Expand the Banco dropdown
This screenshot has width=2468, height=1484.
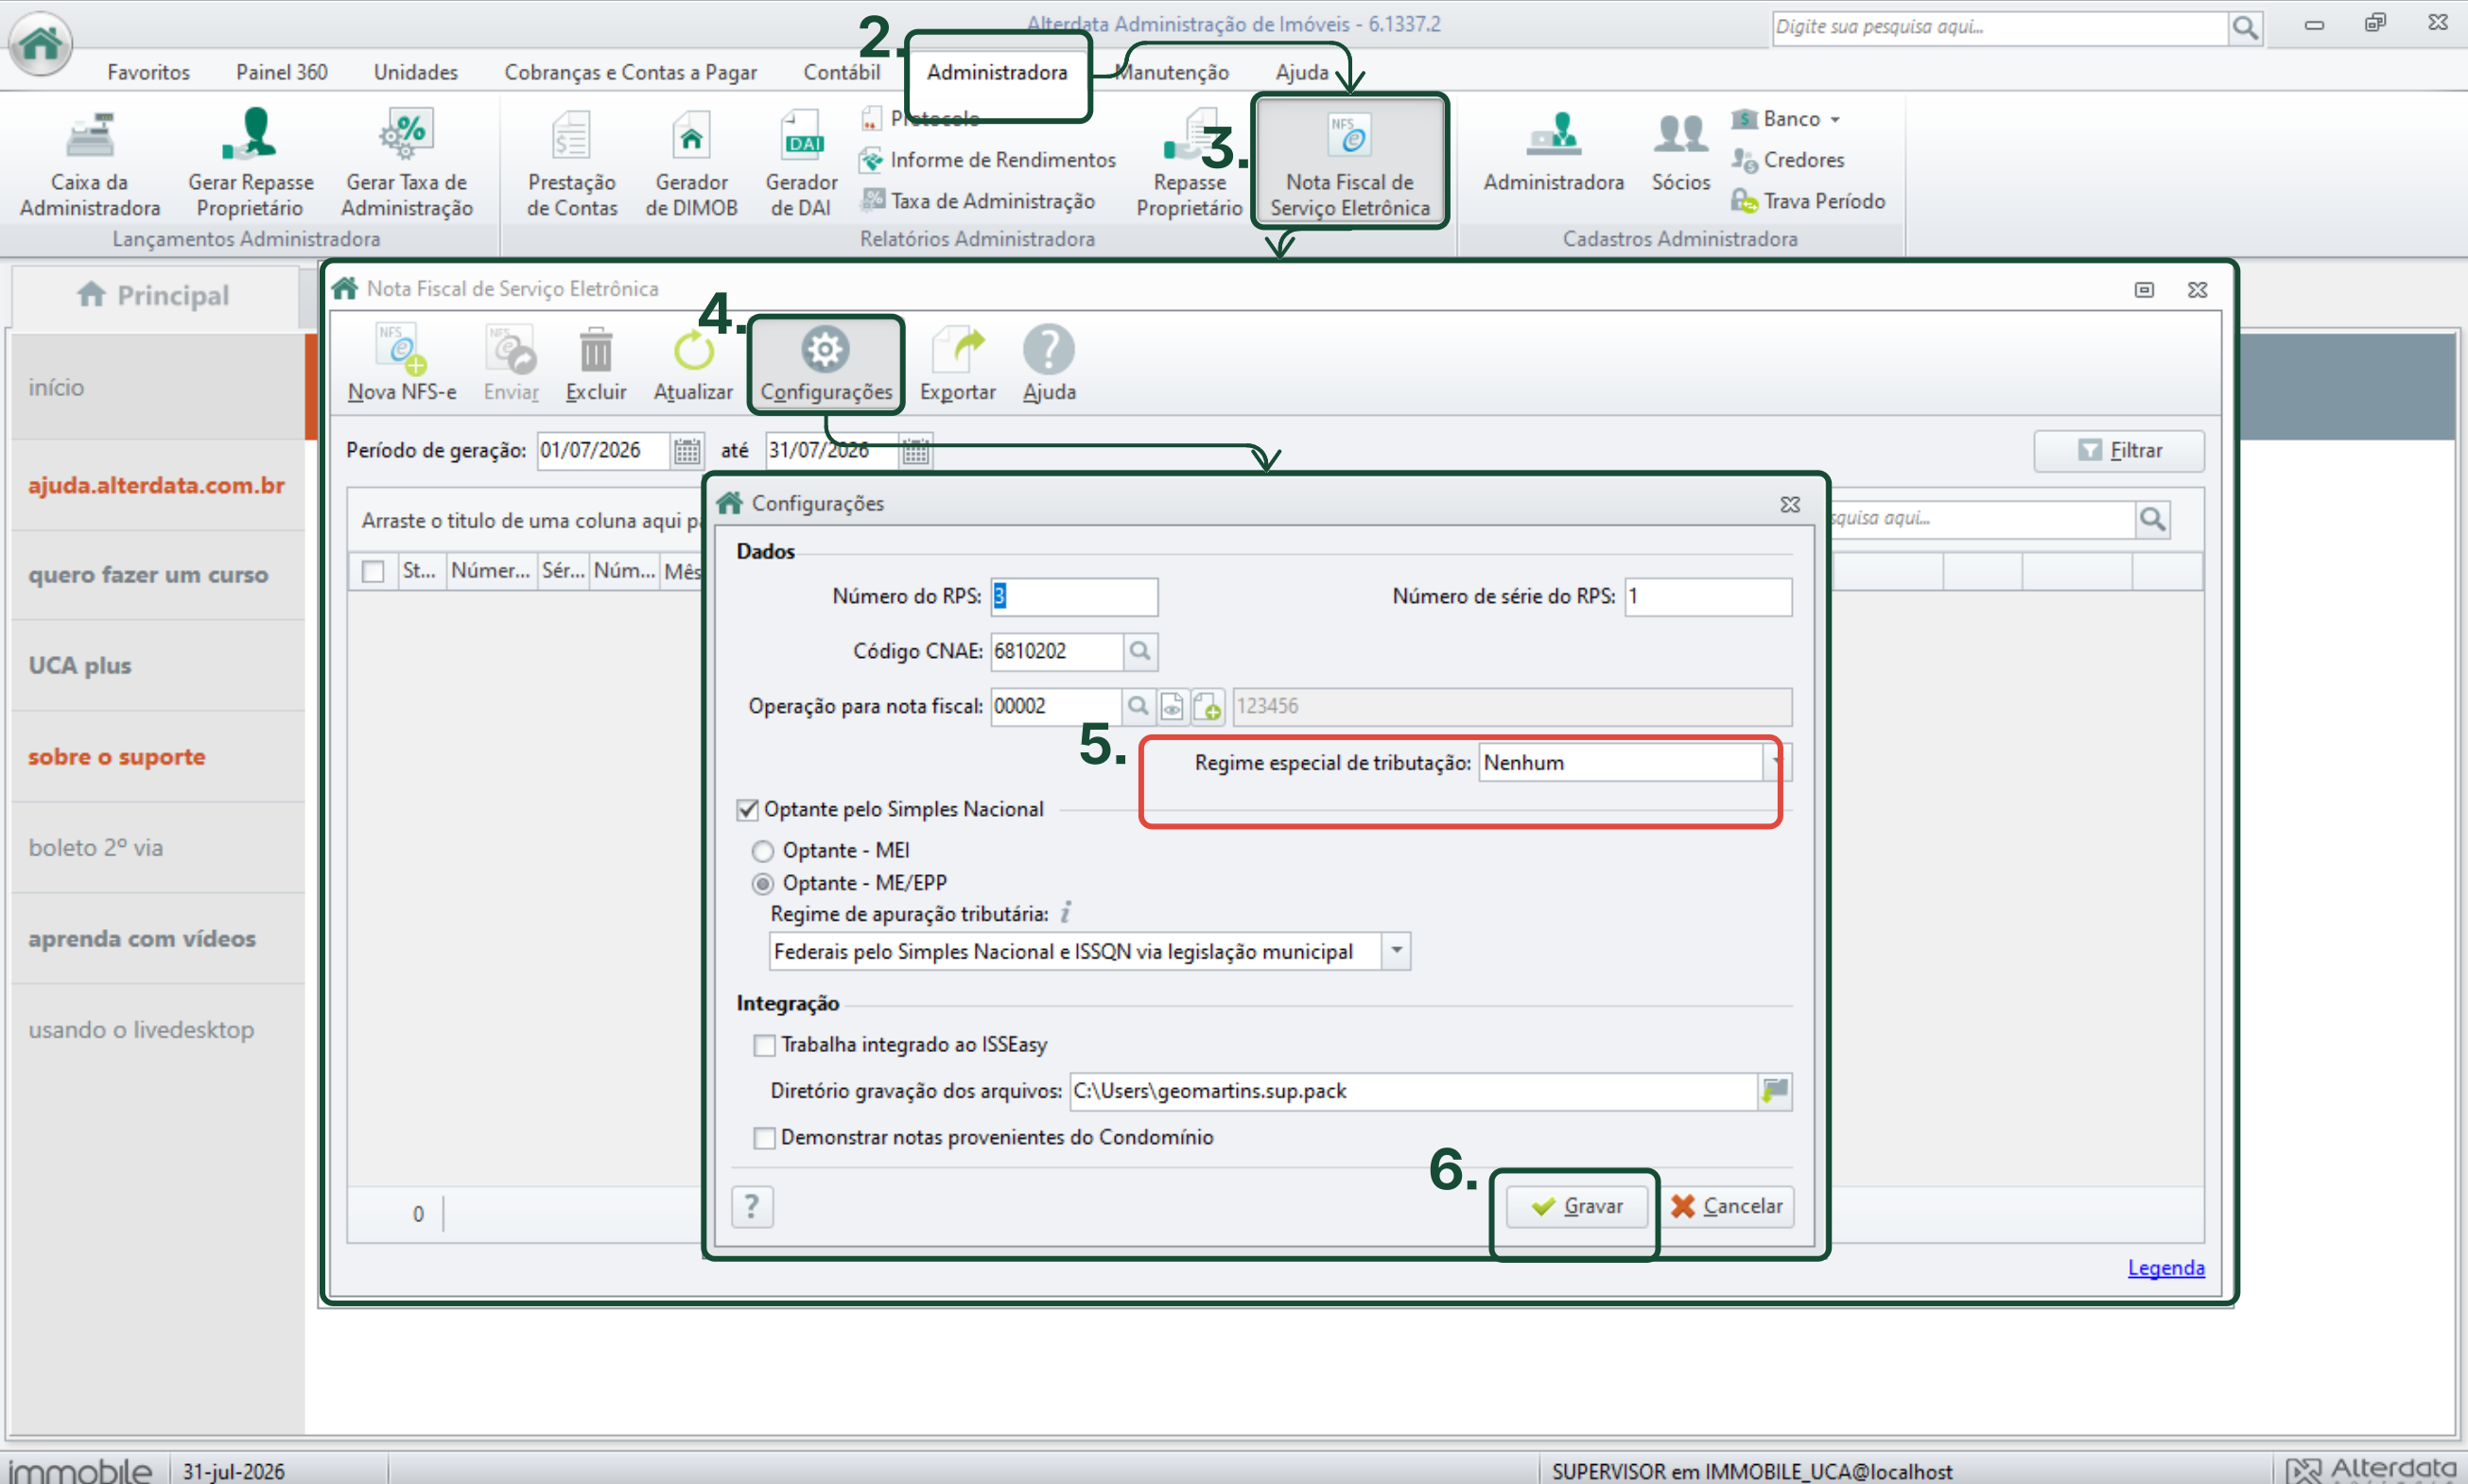pyautogui.click(x=1835, y=120)
